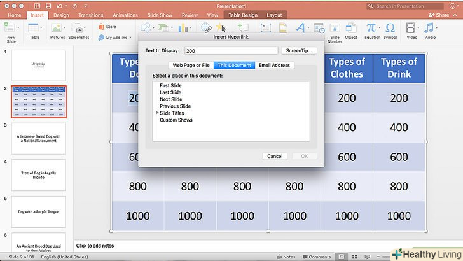The image size is (463, 261).
Task: Click the Text to Display input field
Action: [231, 51]
